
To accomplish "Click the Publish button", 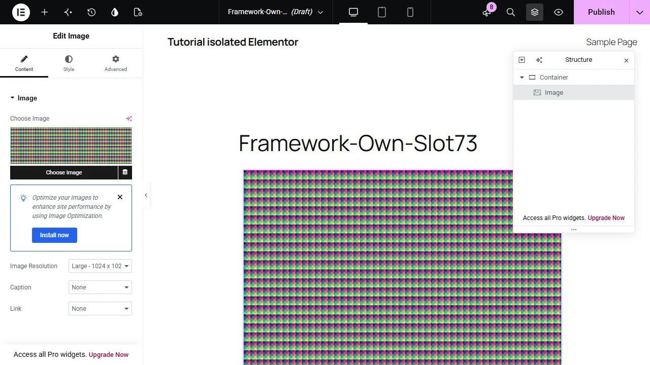I will pyautogui.click(x=601, y=12).
